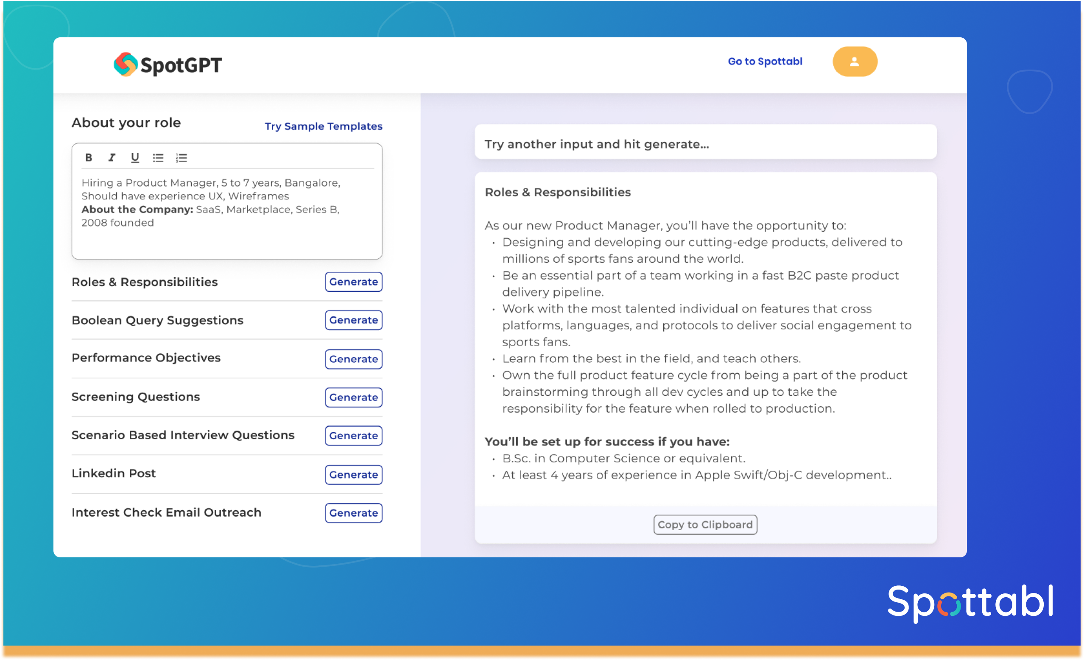Follow the Go to Spottabl link
Image resolution: width=1084 pixels, height=660 pixels.
pos(765,62)
